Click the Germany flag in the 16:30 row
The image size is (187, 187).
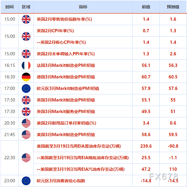(x=26, y=77)
